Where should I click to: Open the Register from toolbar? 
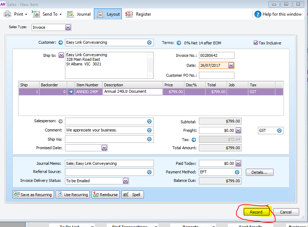coord(138,14)
